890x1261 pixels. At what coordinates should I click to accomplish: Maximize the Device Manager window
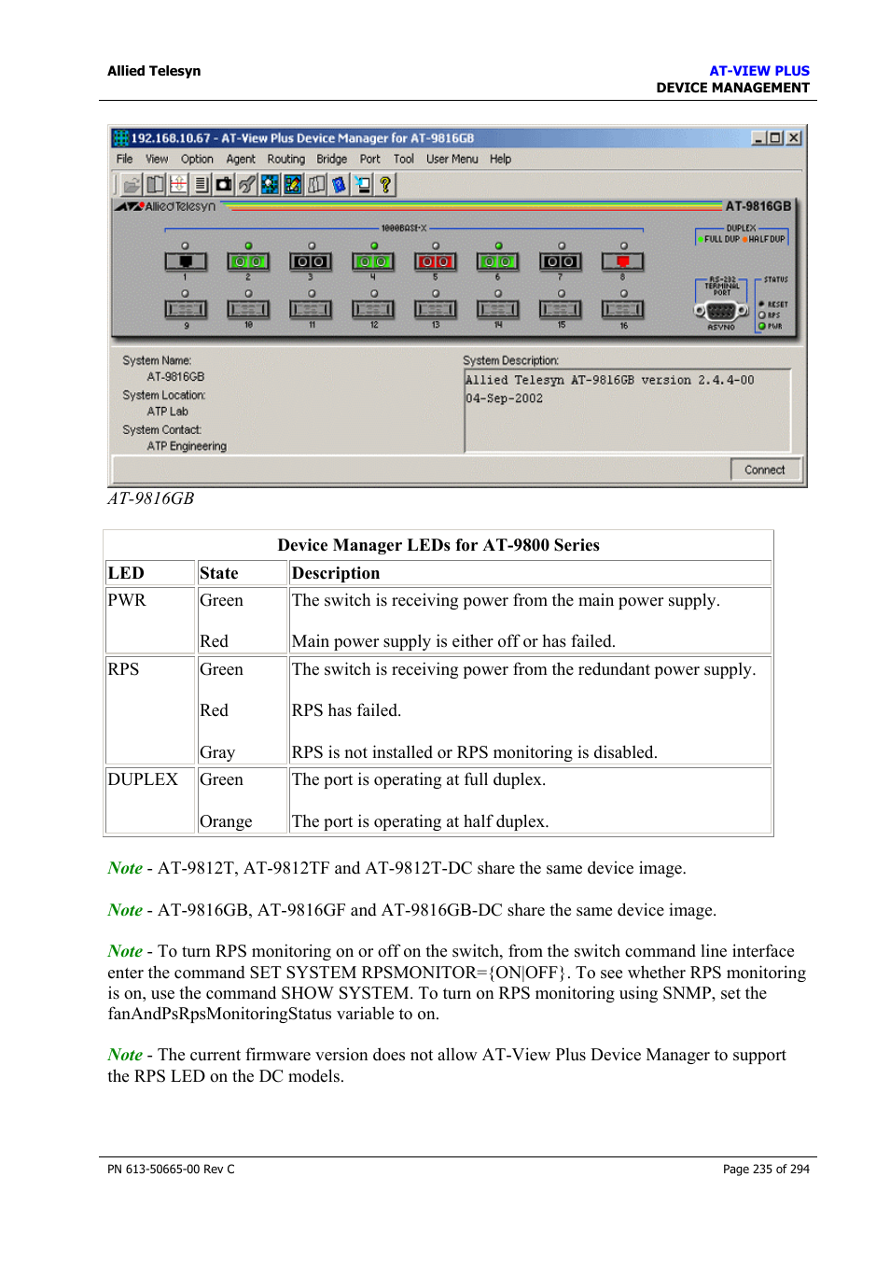coord(775,138)
